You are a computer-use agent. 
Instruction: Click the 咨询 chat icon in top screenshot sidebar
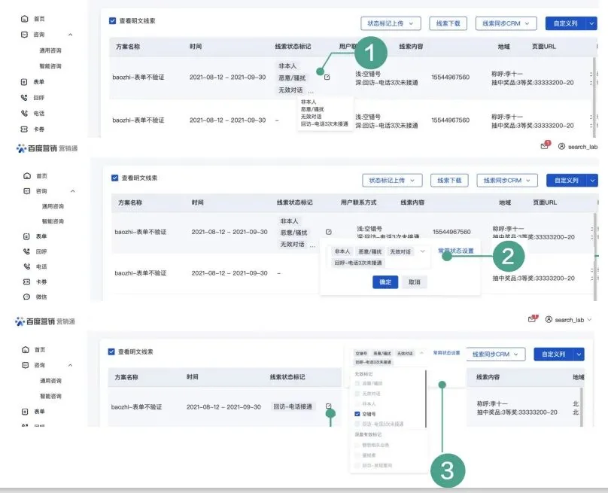24,35
